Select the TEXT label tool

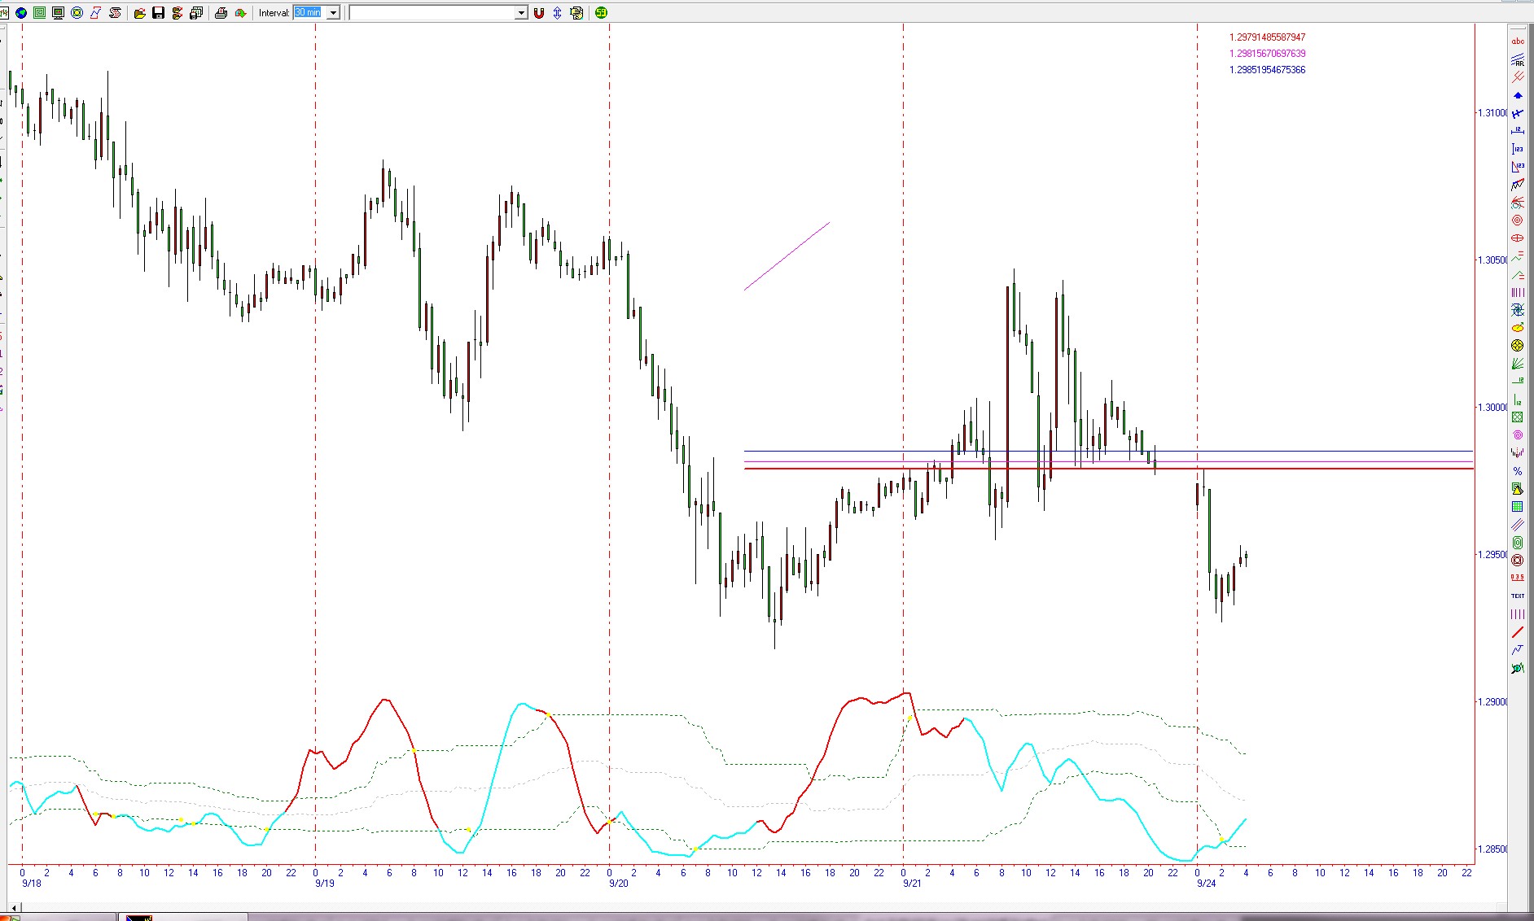tap(1518, 596)
